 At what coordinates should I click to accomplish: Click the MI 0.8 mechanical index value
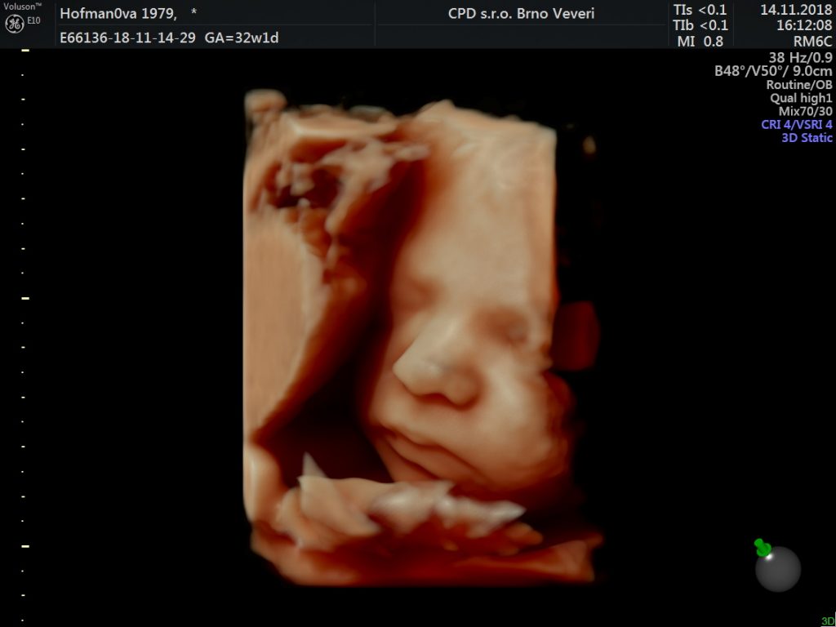click(700, 41)
